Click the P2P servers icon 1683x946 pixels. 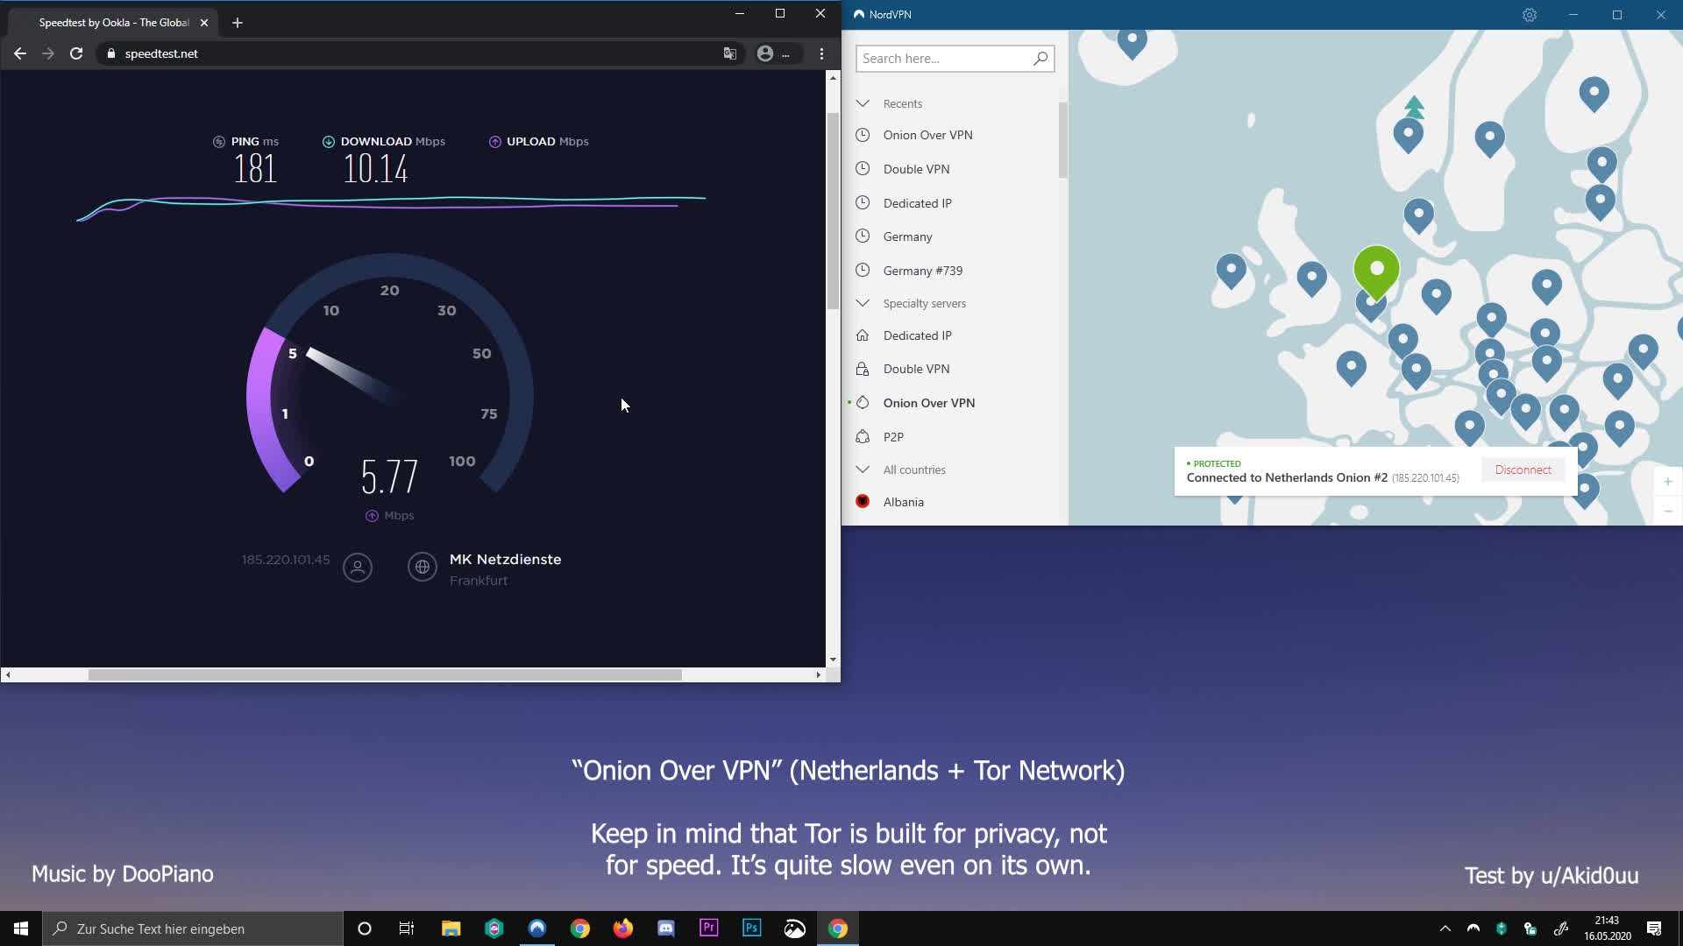tap(863, 436)
